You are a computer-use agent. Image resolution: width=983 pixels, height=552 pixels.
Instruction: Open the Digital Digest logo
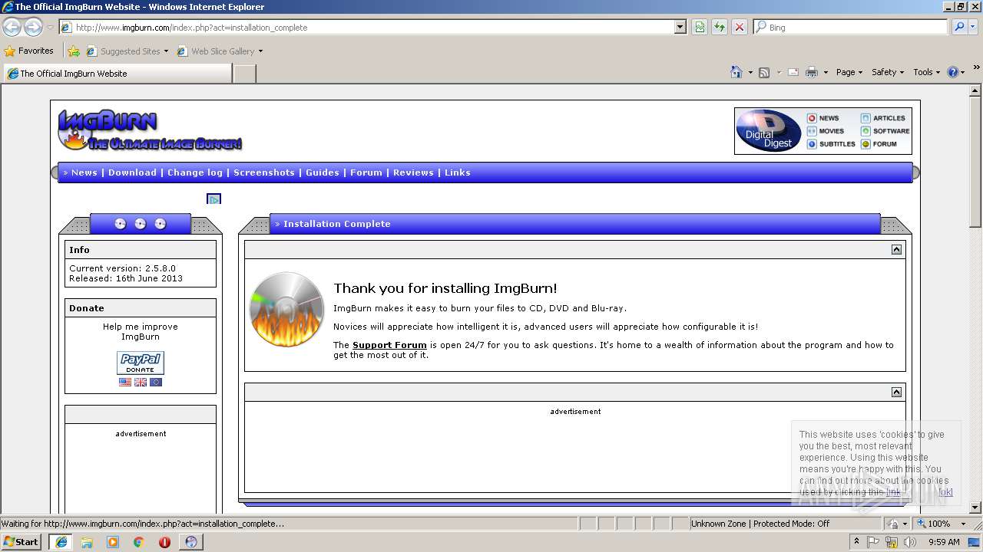(x=768, y=131)
